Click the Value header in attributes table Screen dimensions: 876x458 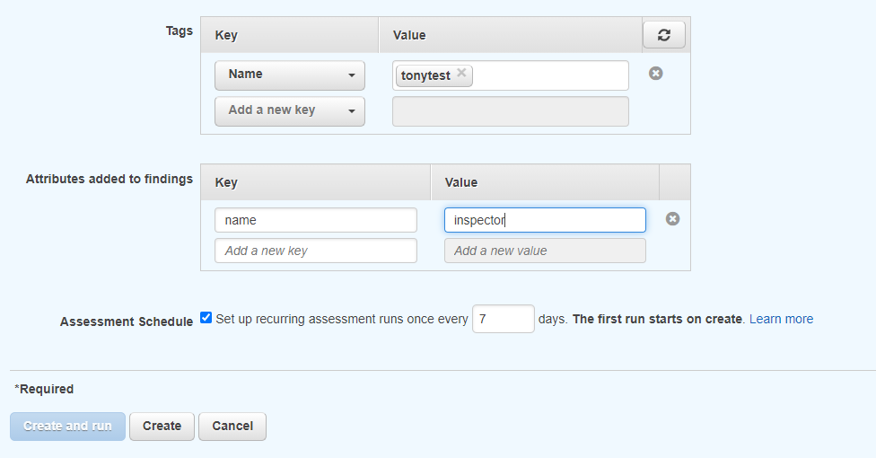(x=461, y=182)
